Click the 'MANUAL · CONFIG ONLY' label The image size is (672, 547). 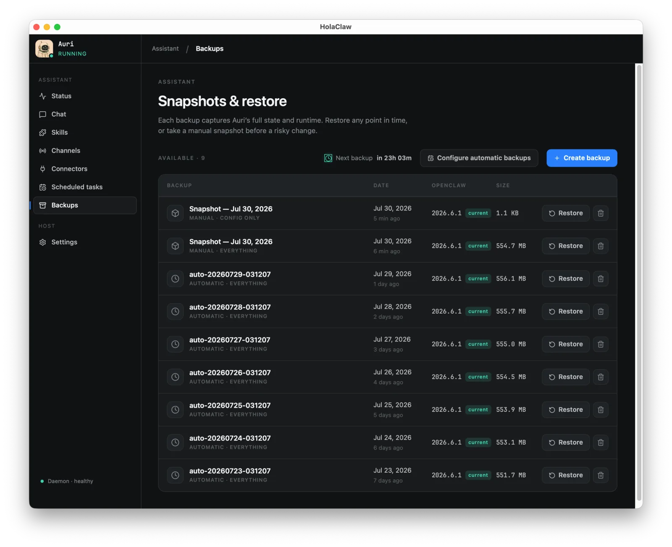[224, 218]
